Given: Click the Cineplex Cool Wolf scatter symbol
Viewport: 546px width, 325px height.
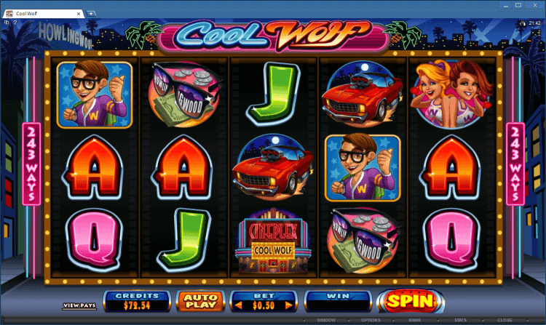Looking at the screenshot, I should point(273,241).
